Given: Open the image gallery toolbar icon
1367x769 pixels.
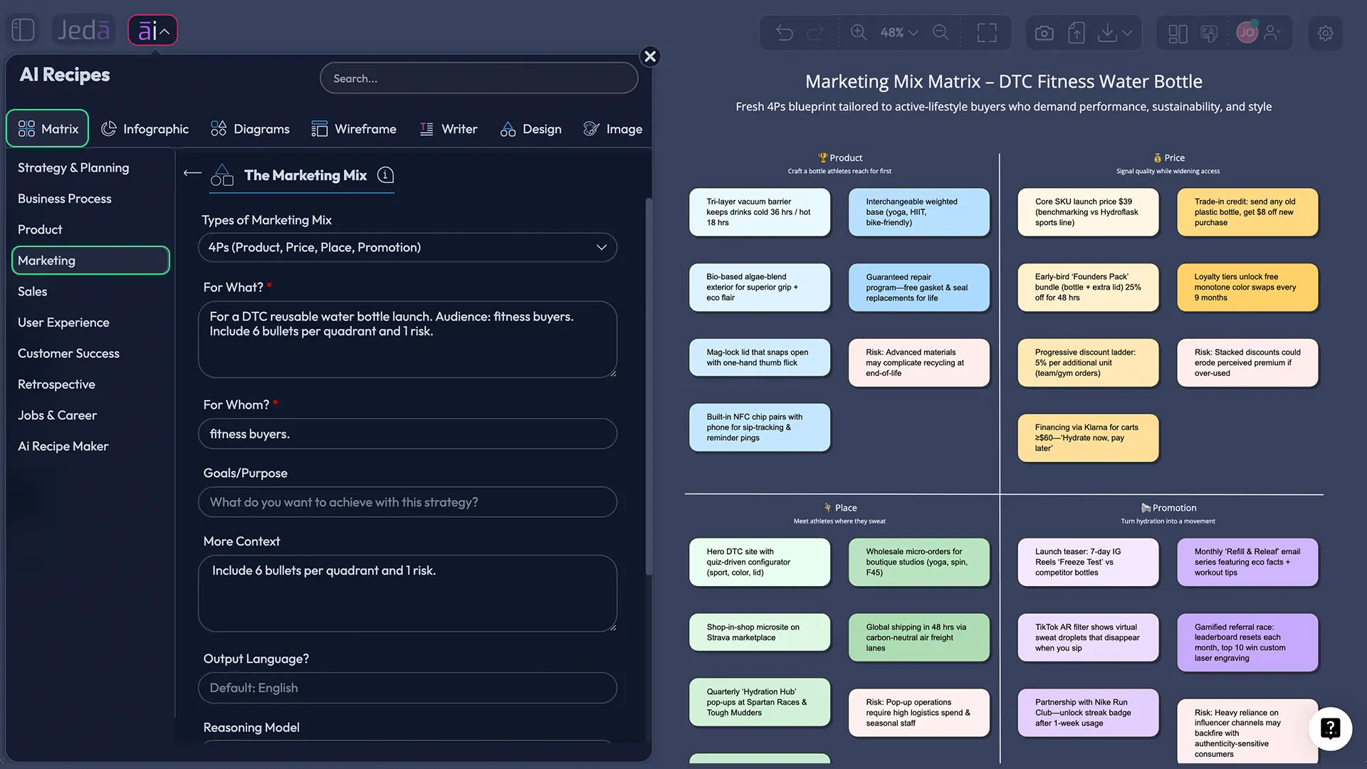Looking at the screenshot, I should (x=1209, y=33).
